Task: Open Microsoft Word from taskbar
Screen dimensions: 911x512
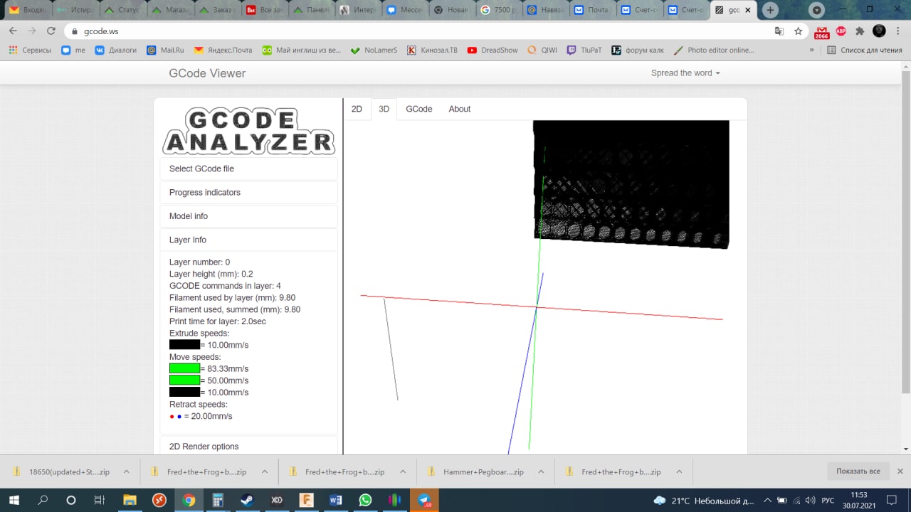Action: [336, 500]
